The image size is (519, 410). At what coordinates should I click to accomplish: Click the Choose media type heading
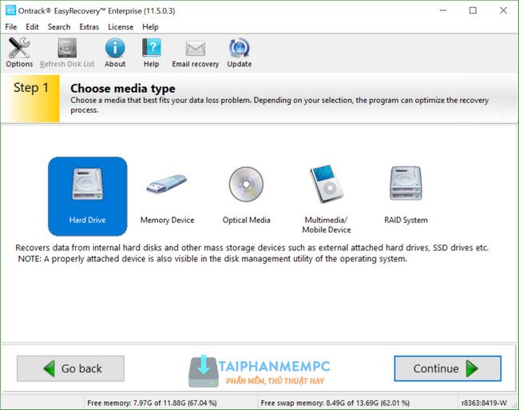123,89
